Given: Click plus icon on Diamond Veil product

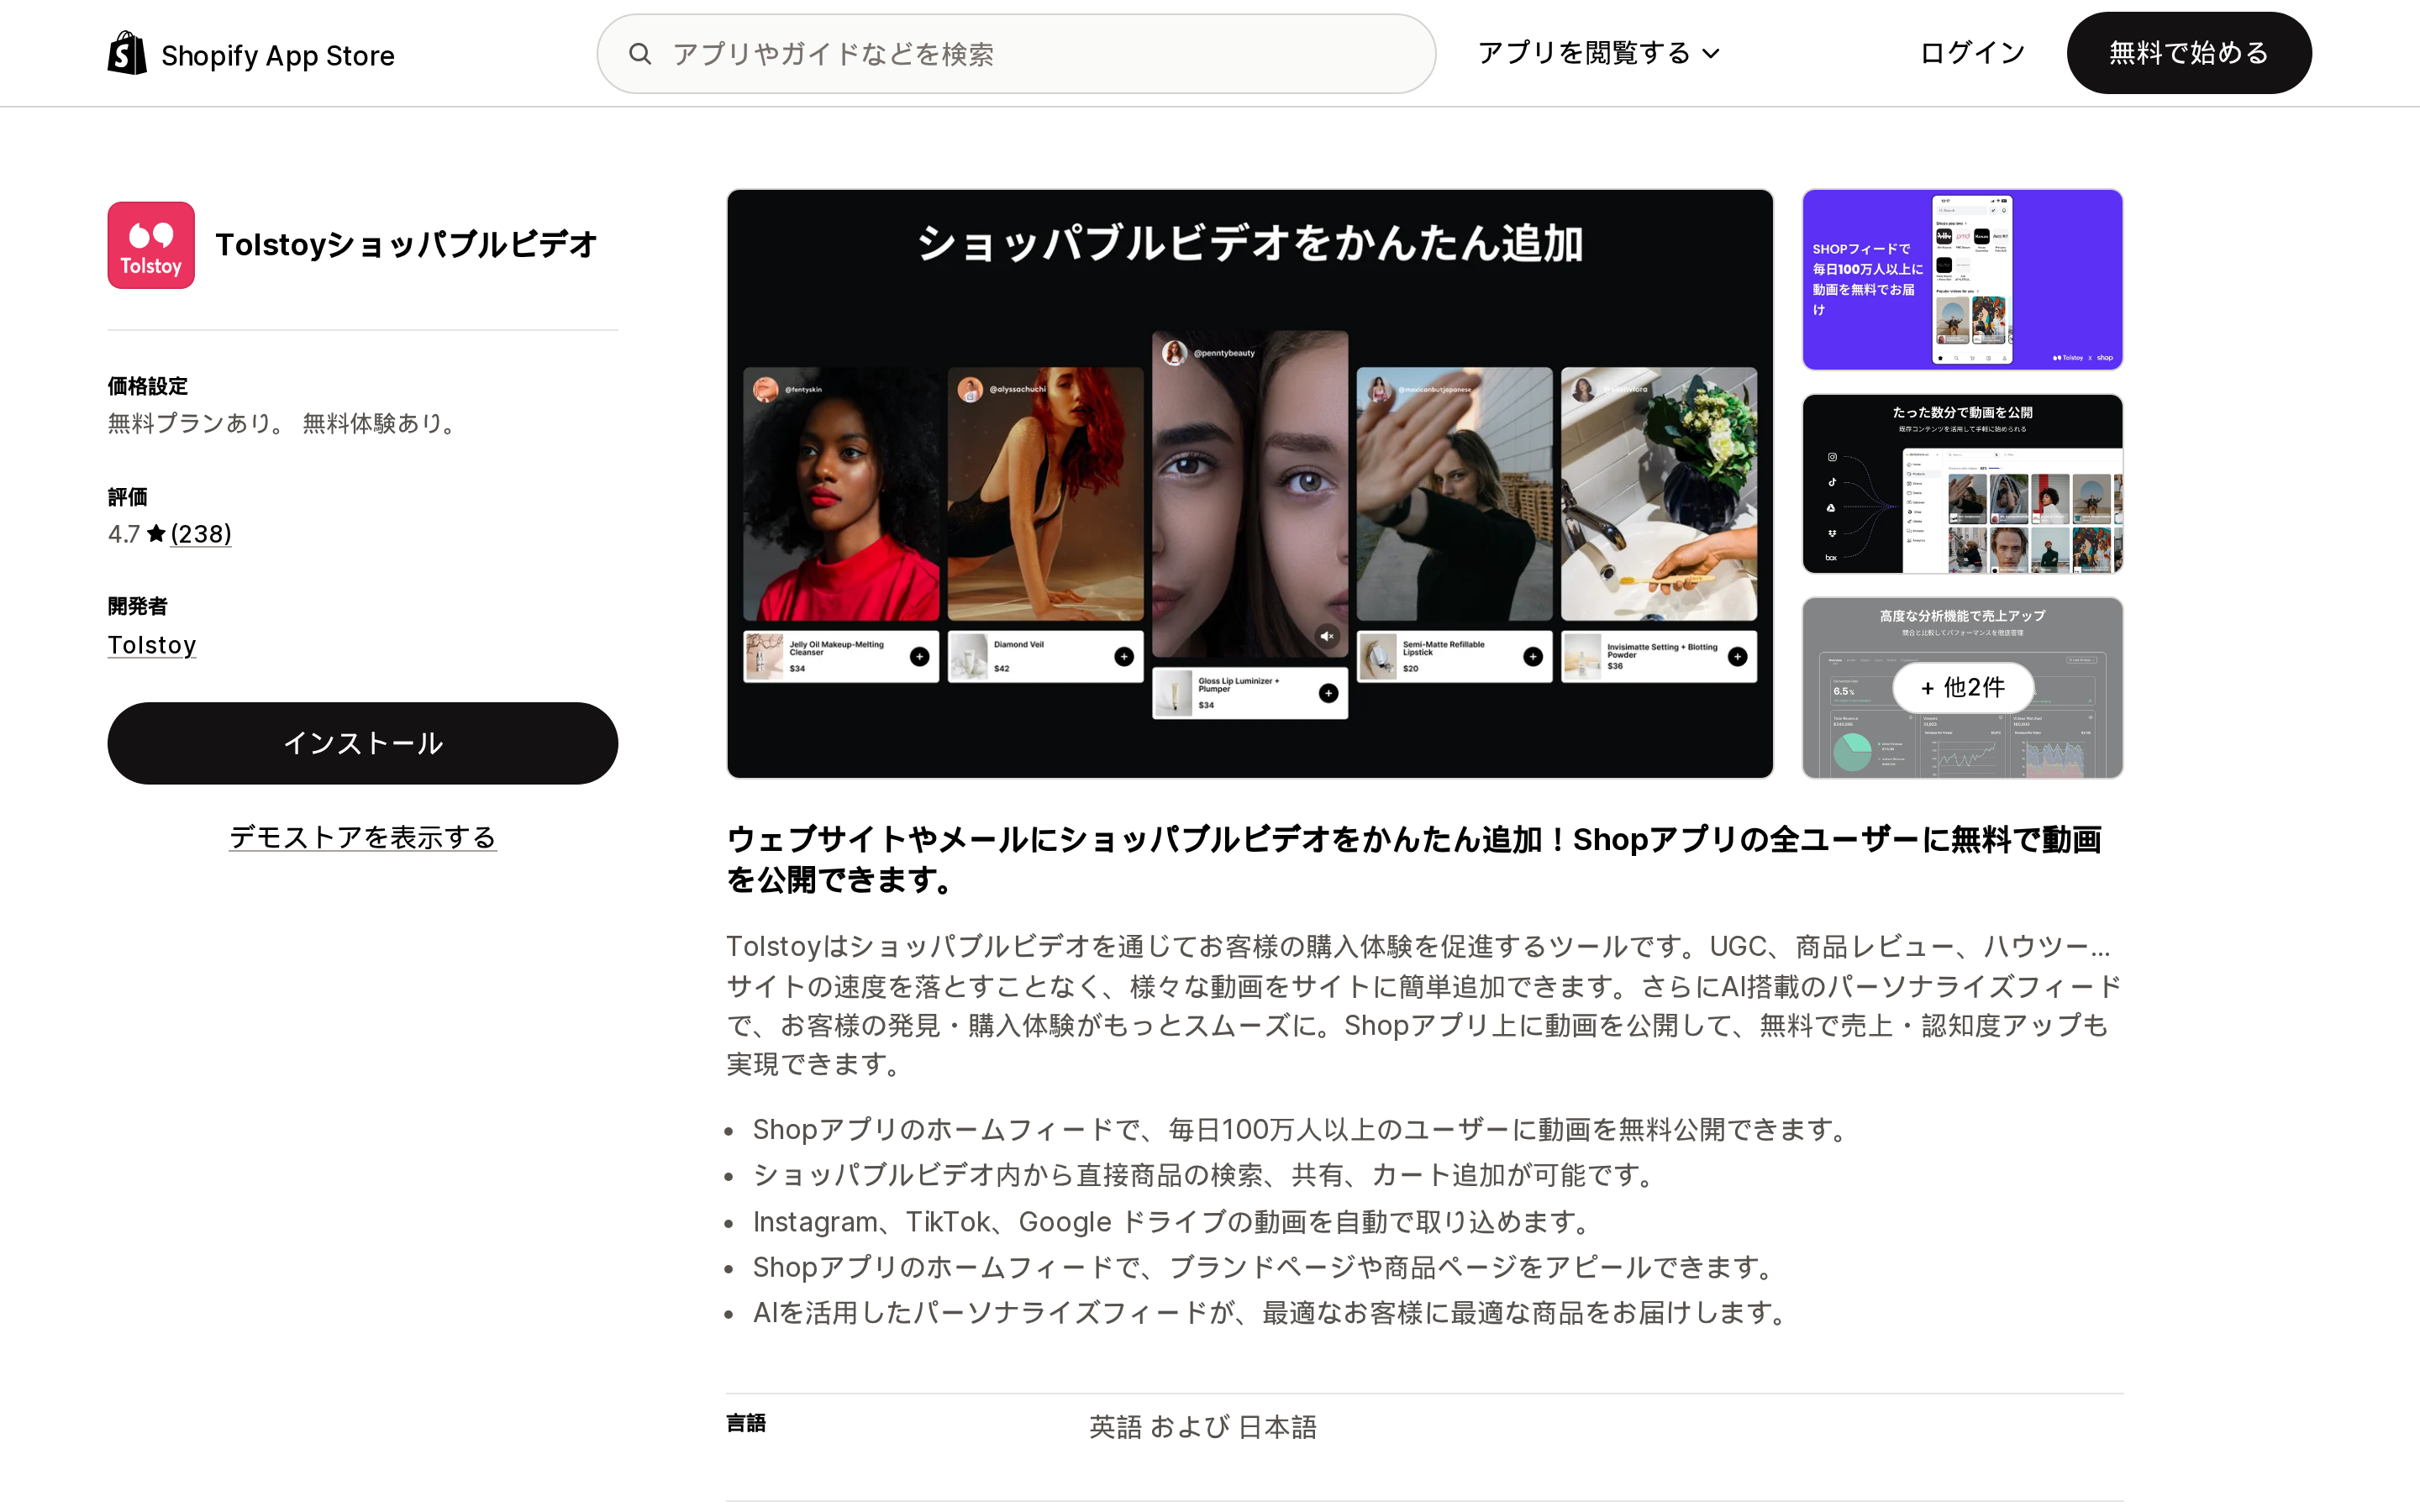Looking at the screenshot, I should (1124, 656).
